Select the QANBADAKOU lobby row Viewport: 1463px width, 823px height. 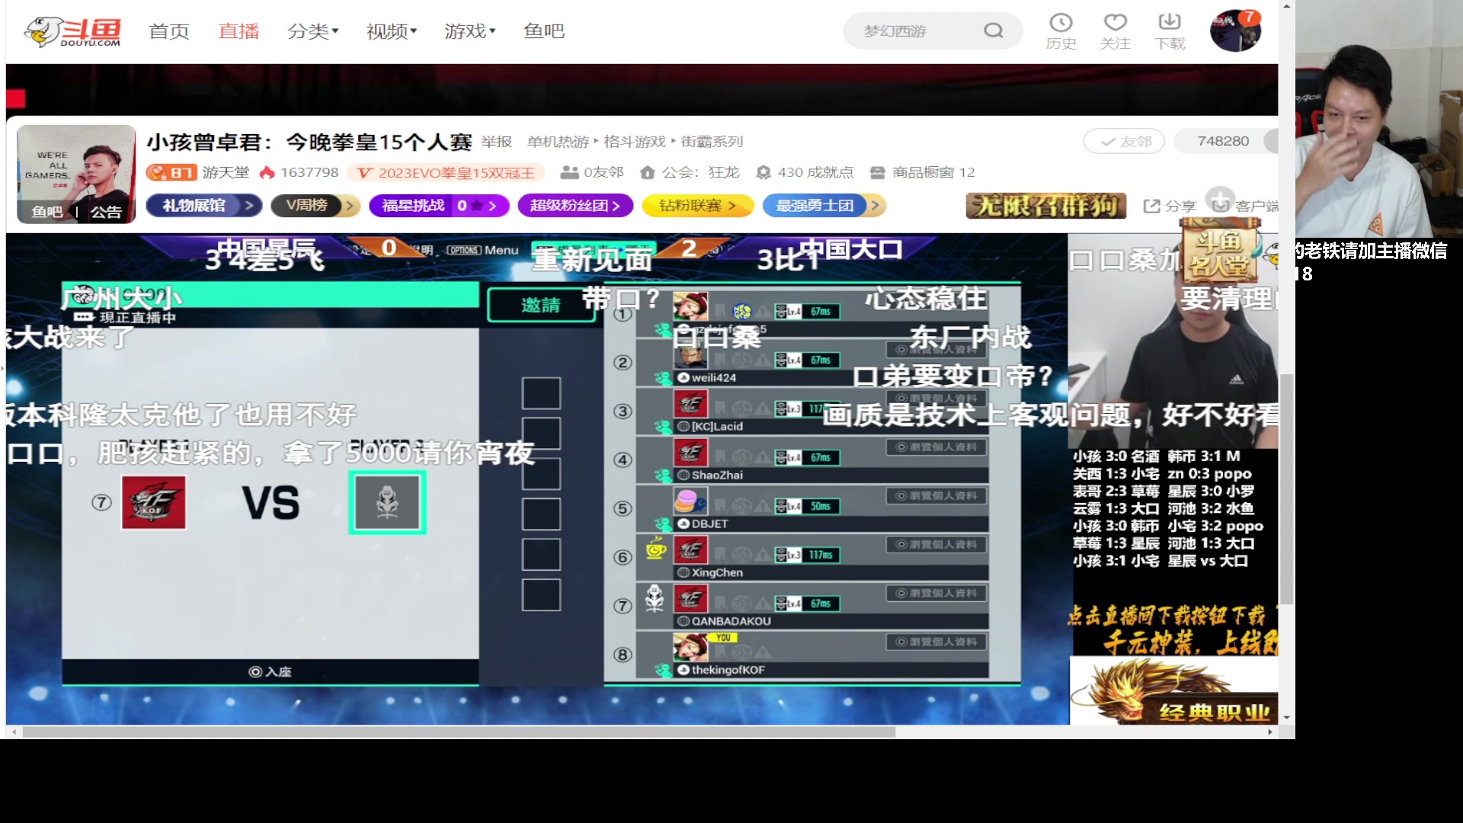click(812, 607)
